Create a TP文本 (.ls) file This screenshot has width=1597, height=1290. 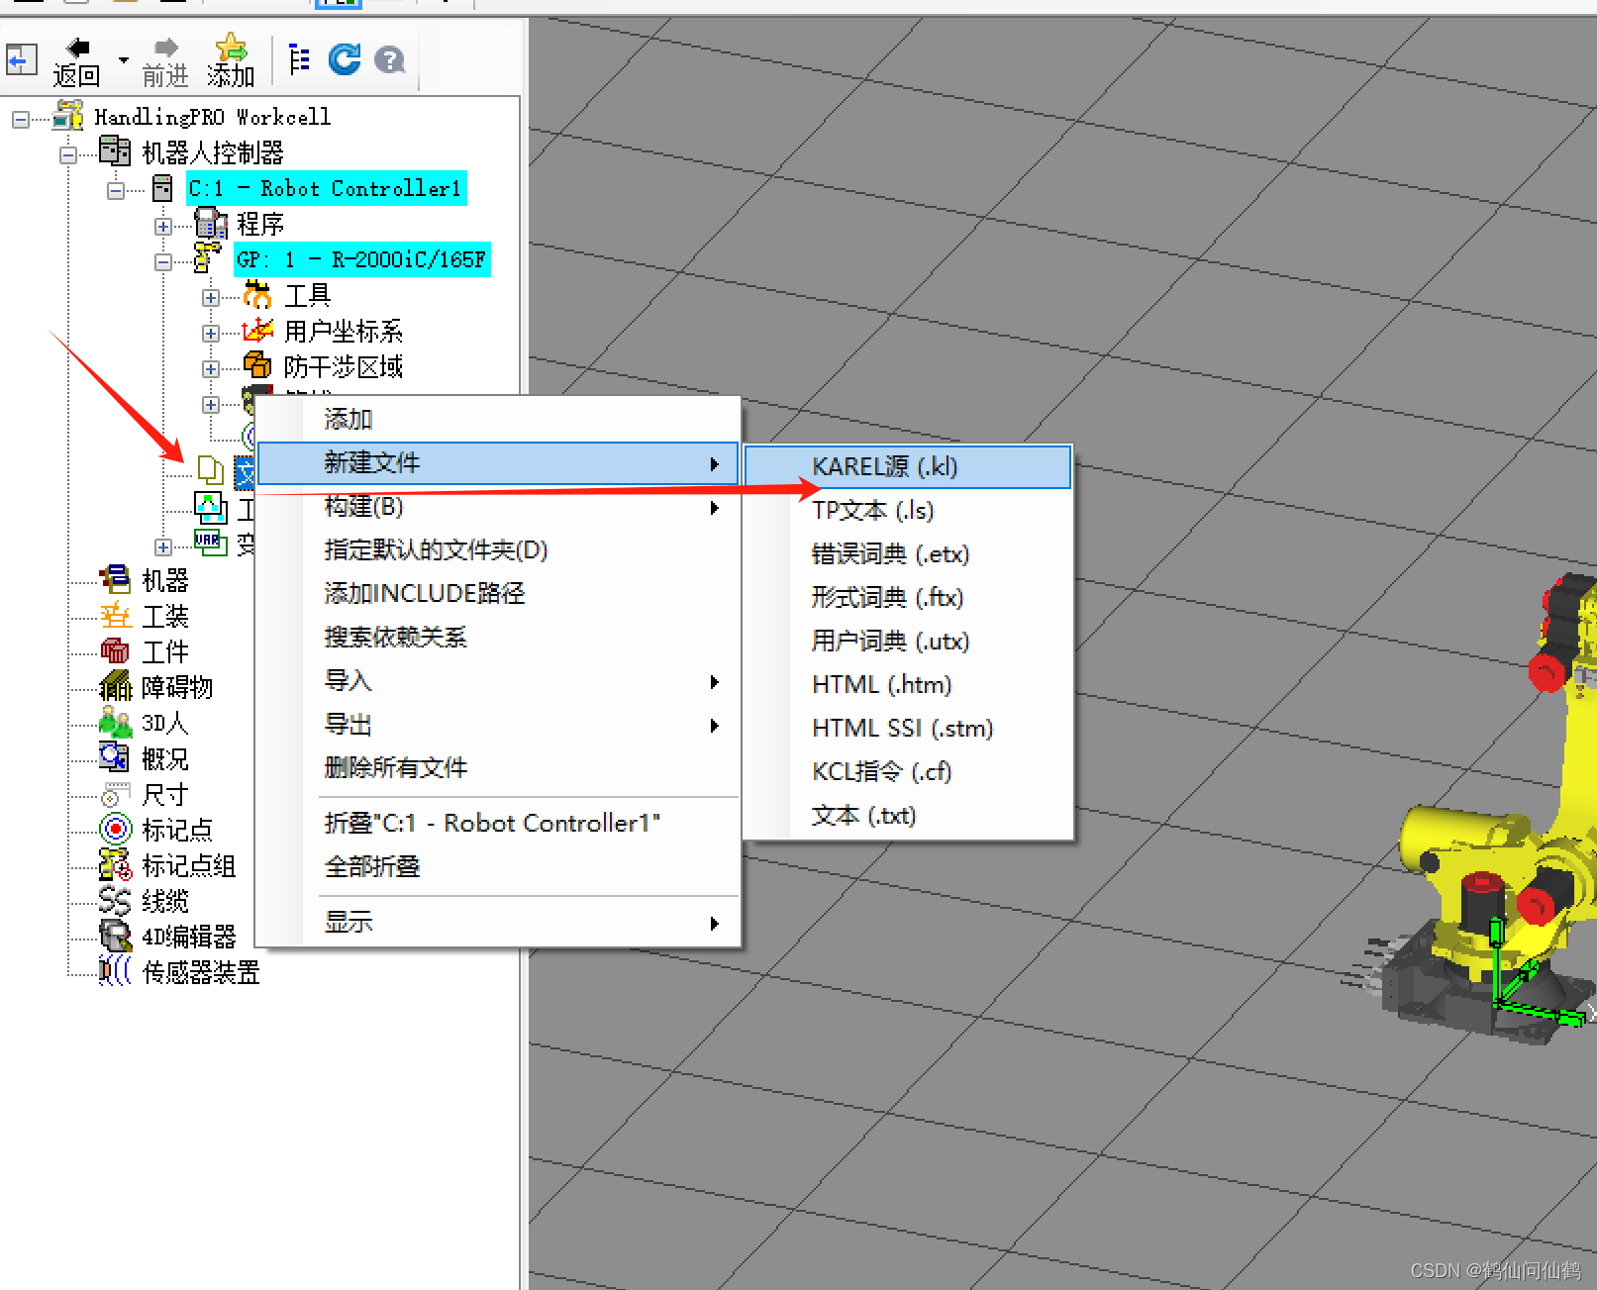pyautogui.click(x=908, y=511)
